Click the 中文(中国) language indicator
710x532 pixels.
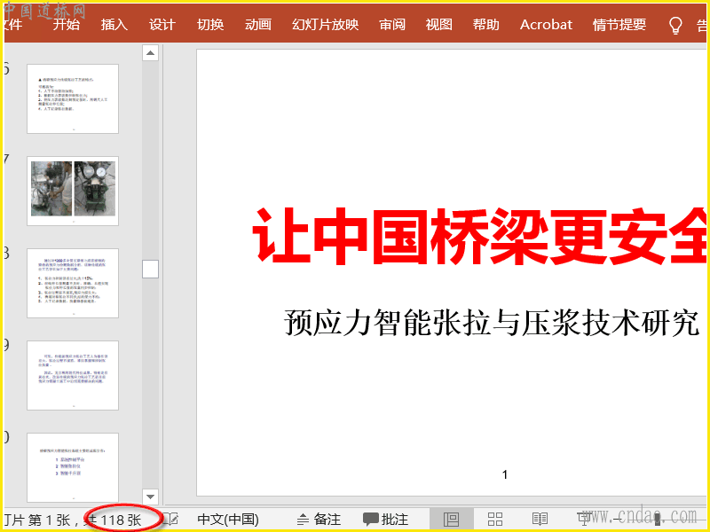228,520
